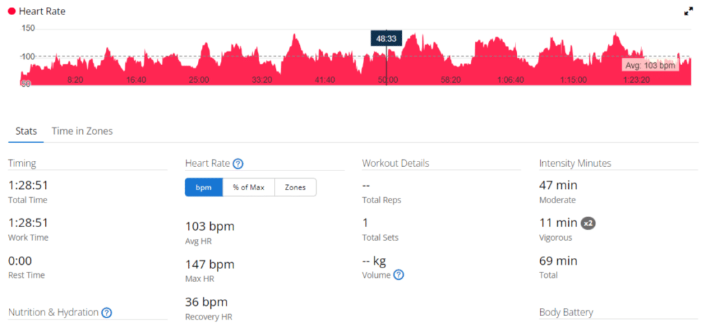This screenshot has width=701, height=323.
Task: Open Nutrition & Hydration help icon
Action: click(x=106, y=313)
